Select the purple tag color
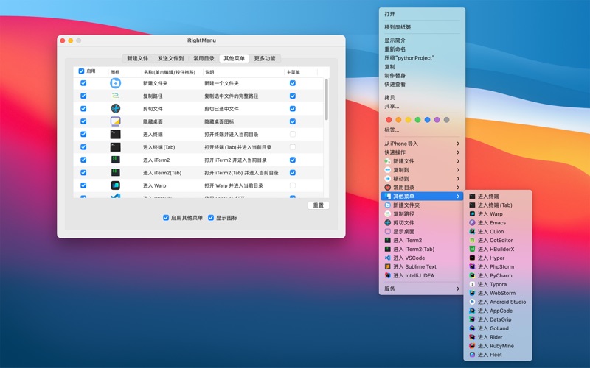The height and width of the screenshot is (368, 590). point(437,120)
